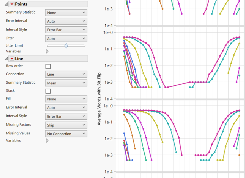Image resolution: width=245 pixels, height=178 pixels.
Task: Expand Variables under Line section
Action: 47,141
